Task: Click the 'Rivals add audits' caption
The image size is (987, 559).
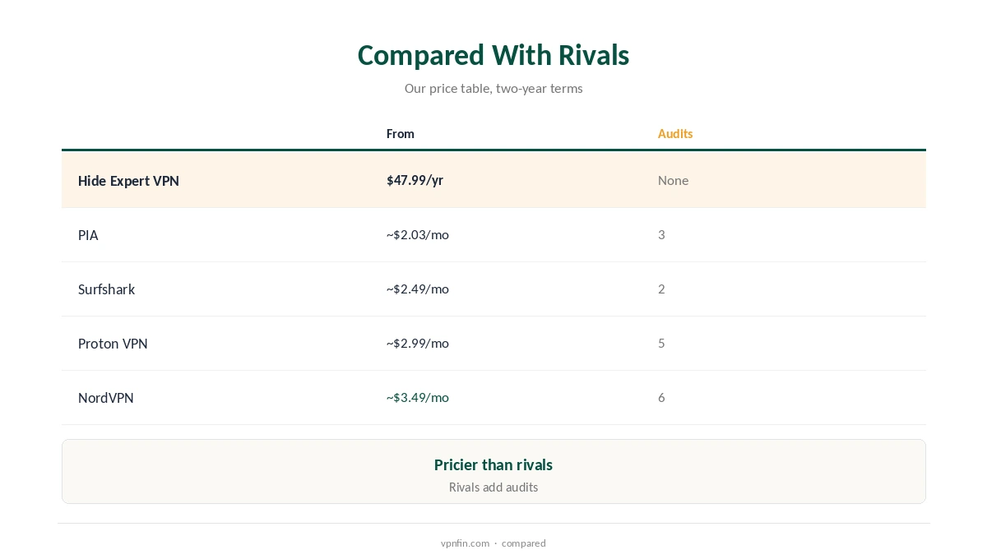Action: click(493, 487)
